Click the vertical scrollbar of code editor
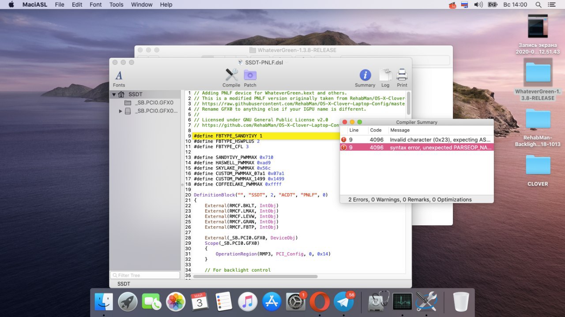This screenshot has width=565, height=317. 408,103
